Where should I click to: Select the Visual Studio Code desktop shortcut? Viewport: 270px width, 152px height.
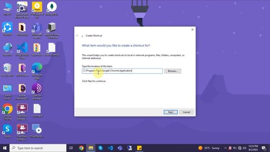(22, 51)
